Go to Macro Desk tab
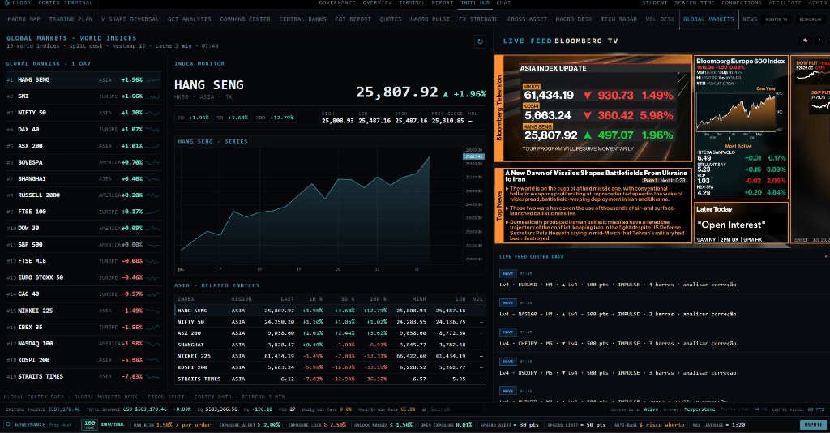The width and height of the screenshot is (830, 433). tap(573, 19)
